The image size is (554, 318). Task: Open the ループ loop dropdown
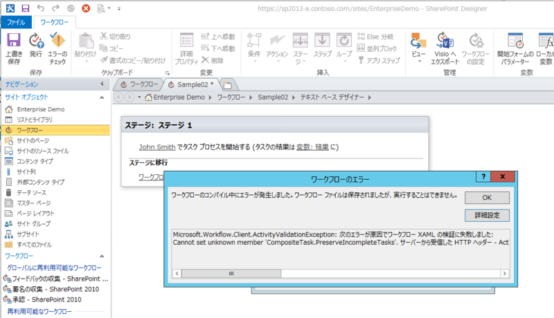(x=343, y=48)
